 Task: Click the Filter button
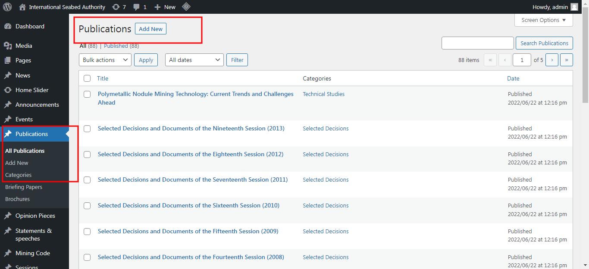pos(237,60)
